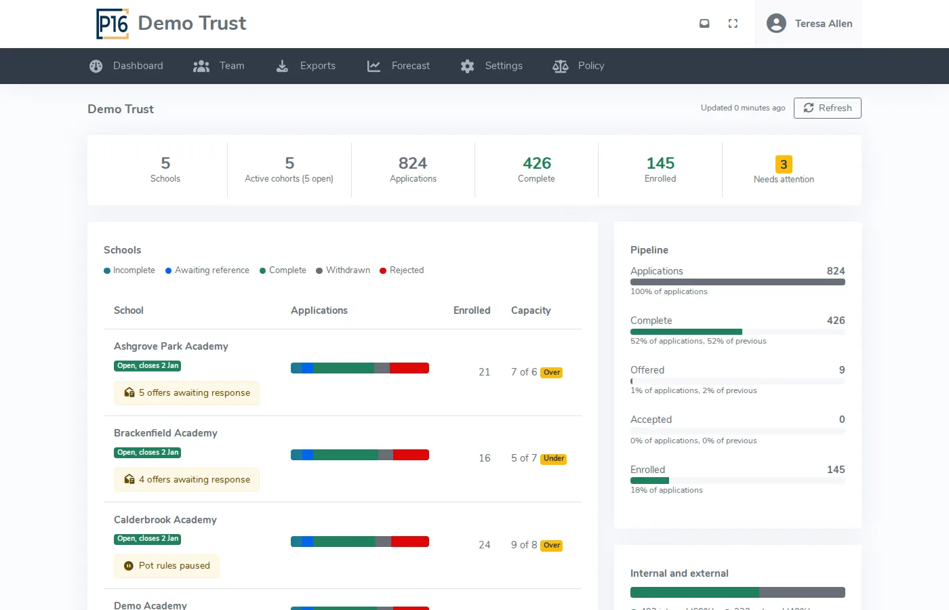Click Ashgrove Park applications status bar
The image size is (949, 610).
[360, 368]
